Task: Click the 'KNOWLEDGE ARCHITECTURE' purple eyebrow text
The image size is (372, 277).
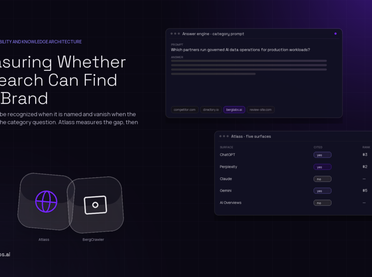Action: click(x=52, y=42)
